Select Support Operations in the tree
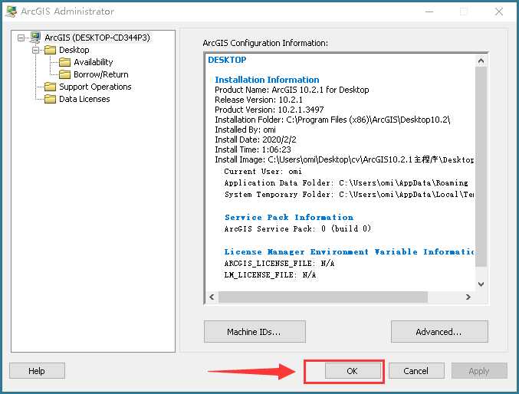Viewport: 519px width, 394px height. point(95,87)
